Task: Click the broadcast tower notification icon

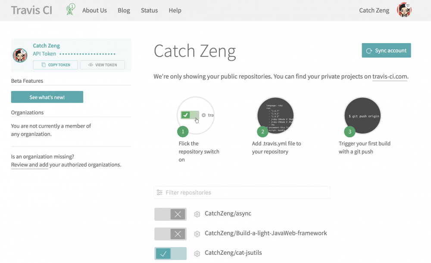Action: point(70,9)
